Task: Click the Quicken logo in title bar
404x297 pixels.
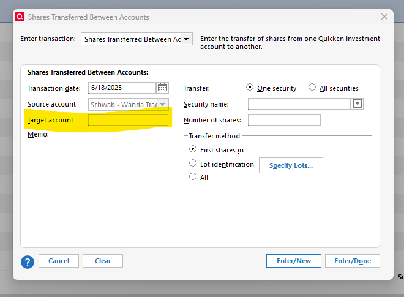Action: (x=20, y=17)
